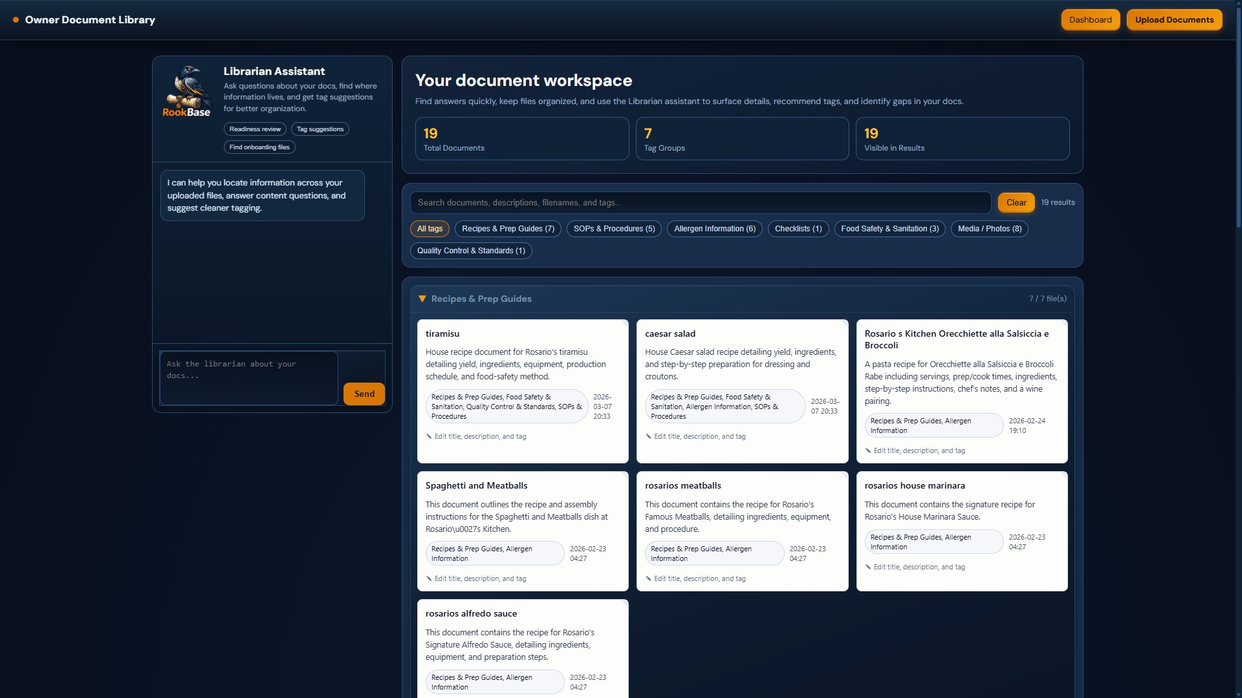
Task: Click the edit pencil on rosarios meatballs card
Action: [649, 578]
